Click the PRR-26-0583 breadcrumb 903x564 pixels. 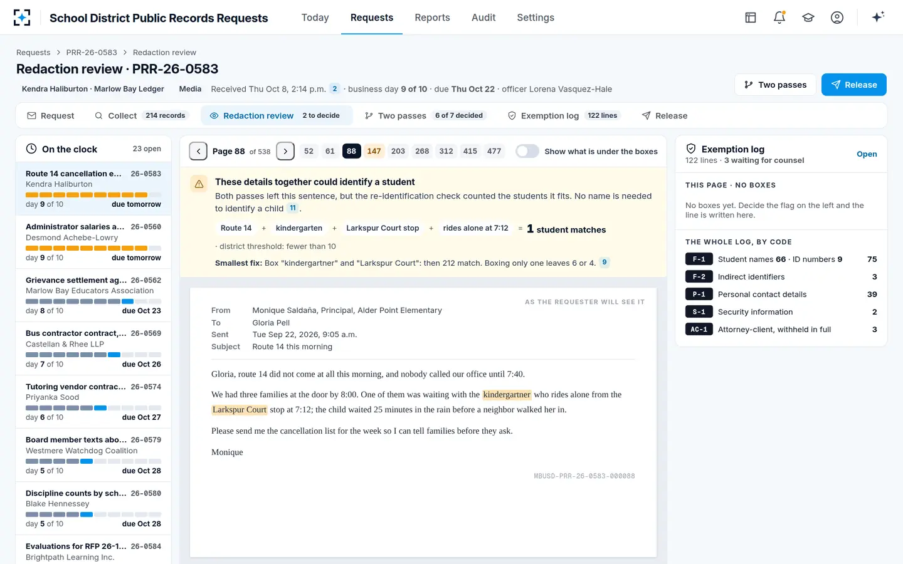tap(92, 53)
